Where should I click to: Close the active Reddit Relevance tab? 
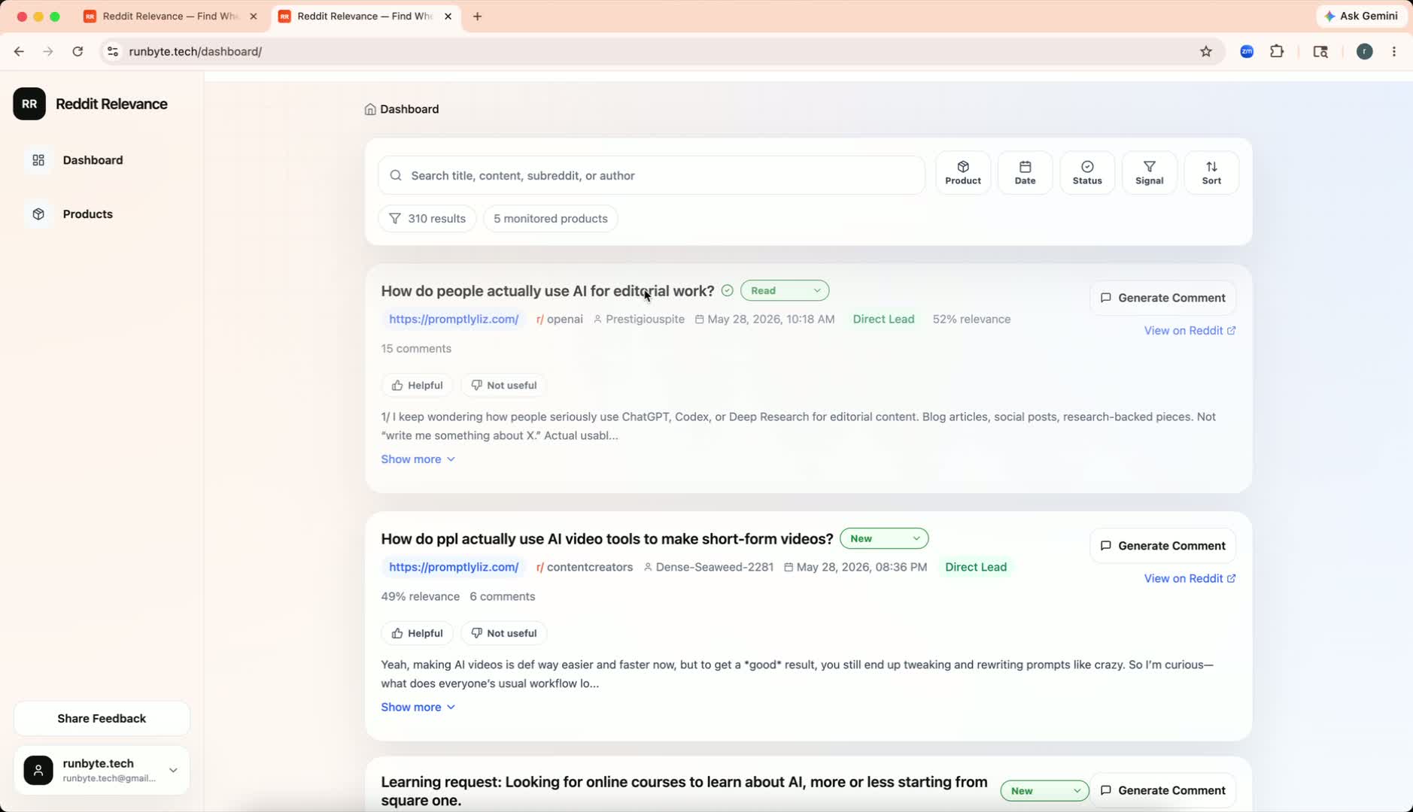click(x=448, y=17)
